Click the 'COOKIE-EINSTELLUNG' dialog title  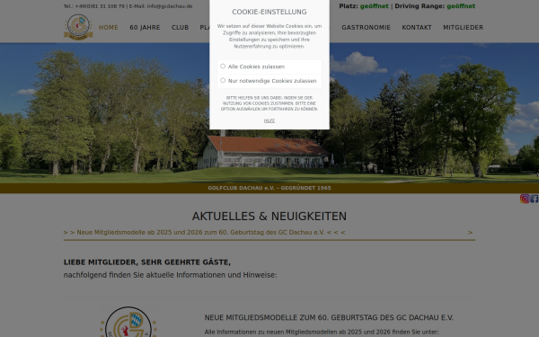pyautogui.click(x=269, y=12)
